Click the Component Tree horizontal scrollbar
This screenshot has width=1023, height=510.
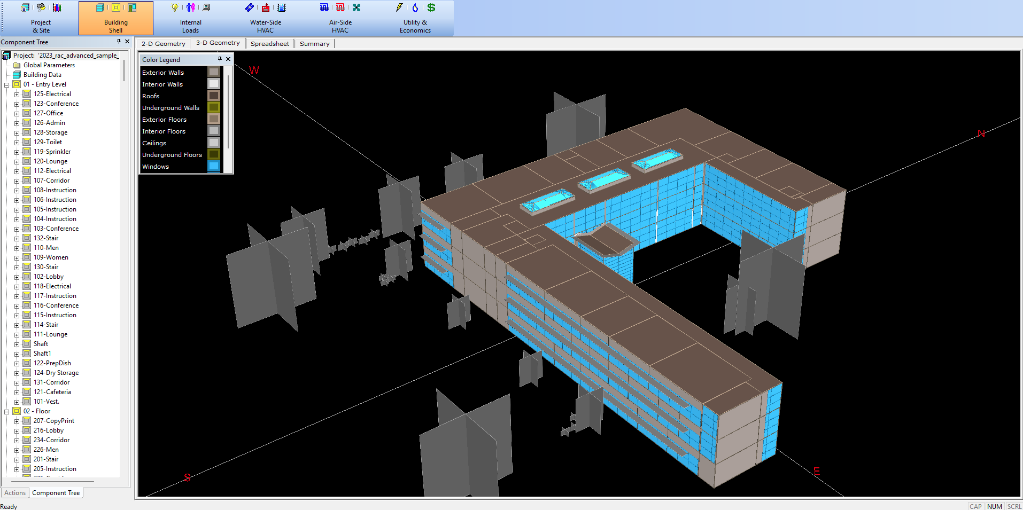(x=52, y=481)
